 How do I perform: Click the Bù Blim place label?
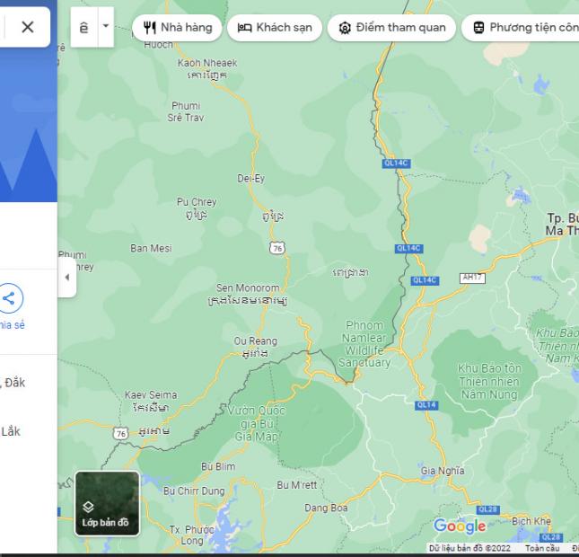[x=218, y=466]
